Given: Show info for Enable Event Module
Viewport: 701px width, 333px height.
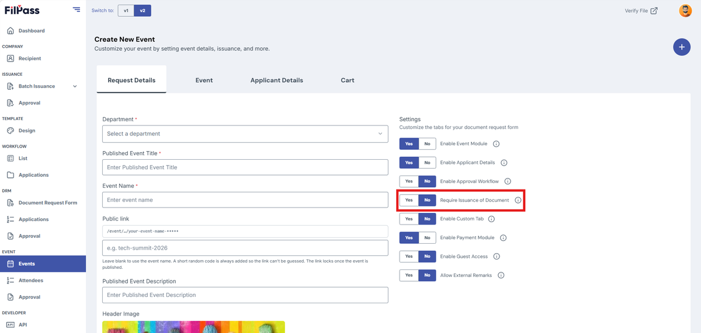Looking at the screenshot, I should pos(497,143).
